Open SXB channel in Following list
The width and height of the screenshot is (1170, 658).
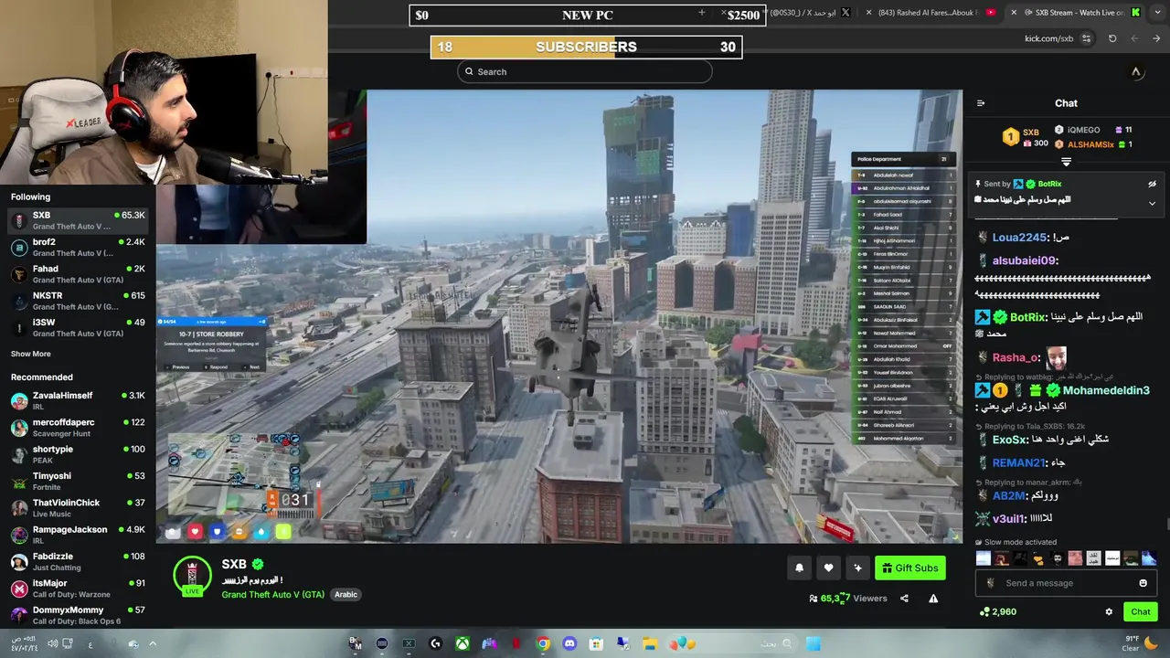tap(78, 220)
